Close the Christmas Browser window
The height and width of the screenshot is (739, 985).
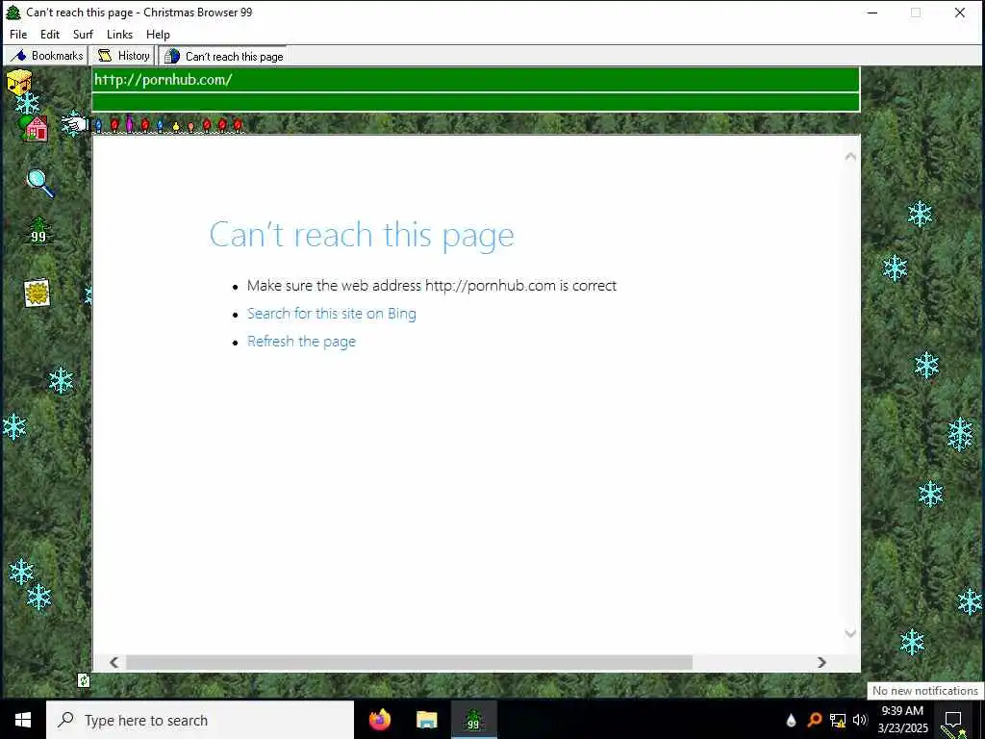tap(960, 13)
